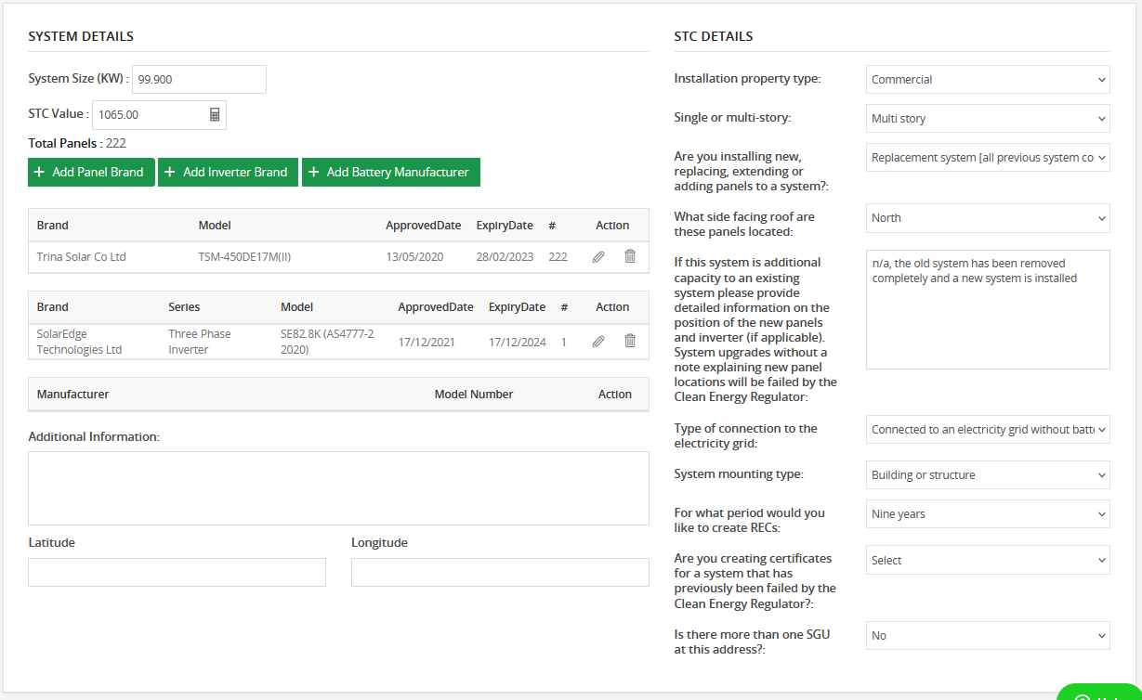Click Add Panel Brand button
This screenshot has width=1142, height=700.
[x=91, y=173]
